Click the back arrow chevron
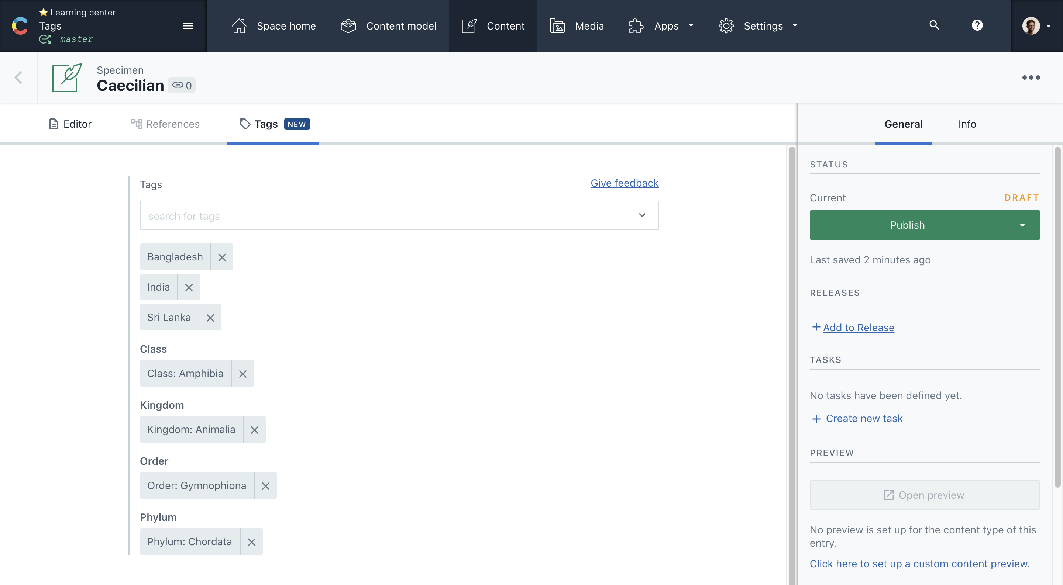The width and height of the screenshot is (1063, 585). (18, 77)
